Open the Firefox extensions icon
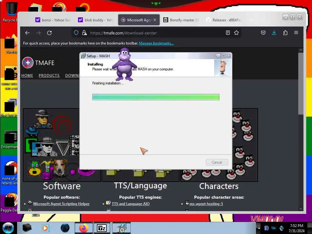Screen dimensions: 312x234 click(285, 33)
